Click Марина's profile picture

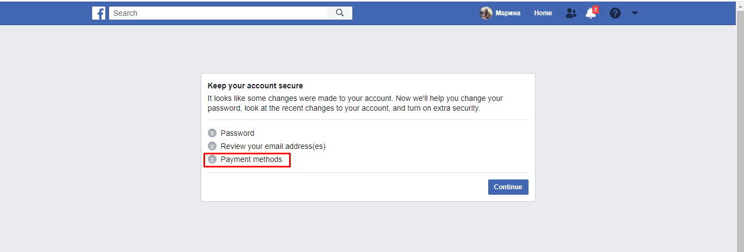pos(486,13)
